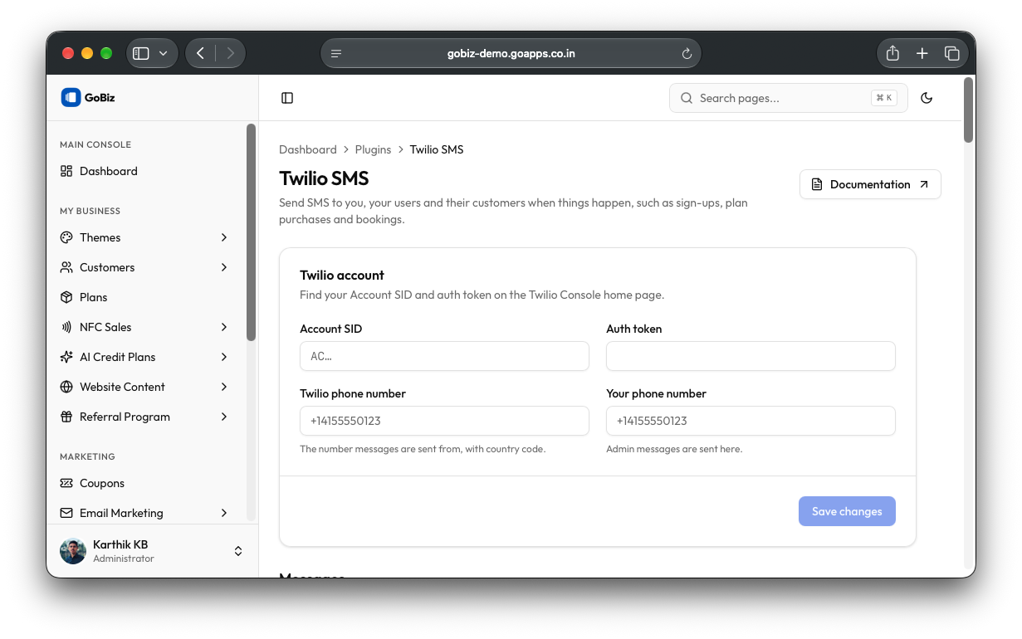1022x639 pixels.
Task: Click the Website Content globe icon
Action: click(x=66, y=387)
